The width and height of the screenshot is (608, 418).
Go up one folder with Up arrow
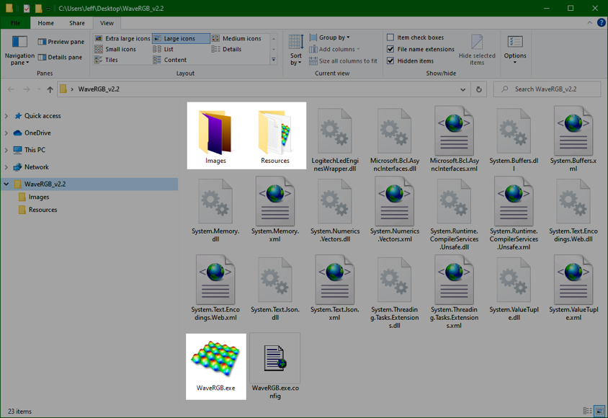point(50,89)
